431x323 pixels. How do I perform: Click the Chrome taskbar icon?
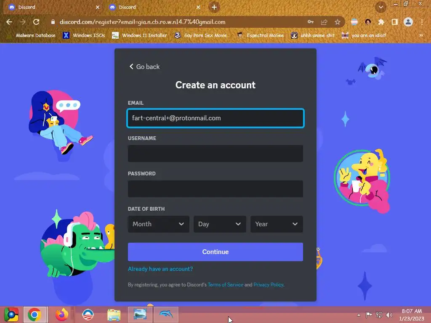tap(35, 315)
